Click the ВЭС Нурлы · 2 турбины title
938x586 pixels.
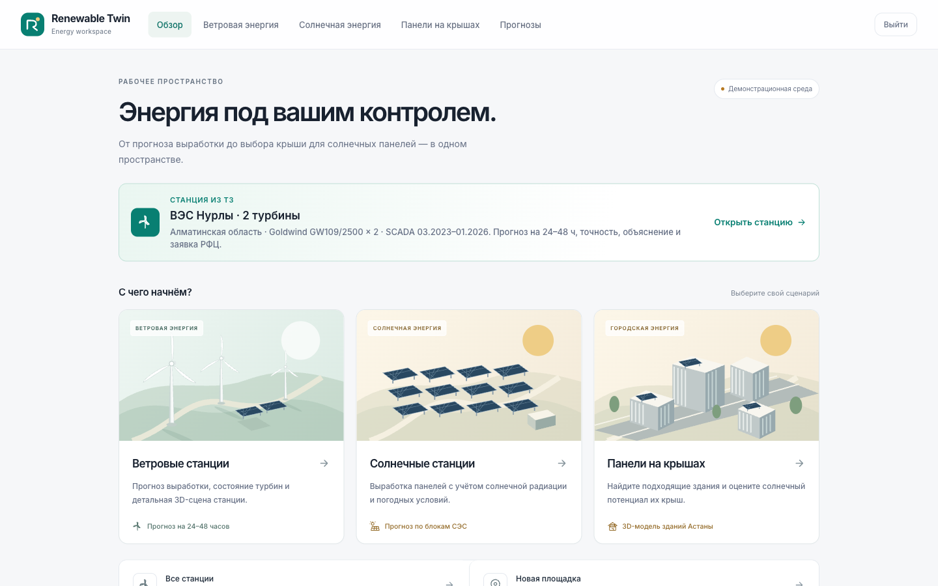point(235,216)
